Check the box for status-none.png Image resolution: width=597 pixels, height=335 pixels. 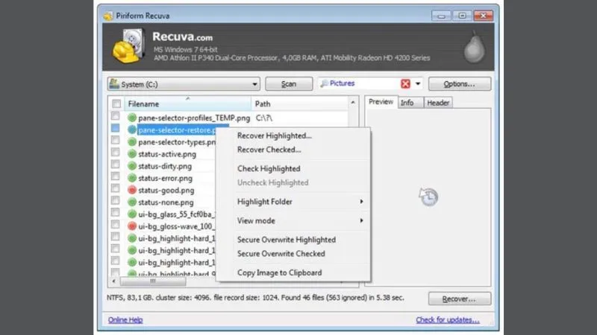point(116,200)
